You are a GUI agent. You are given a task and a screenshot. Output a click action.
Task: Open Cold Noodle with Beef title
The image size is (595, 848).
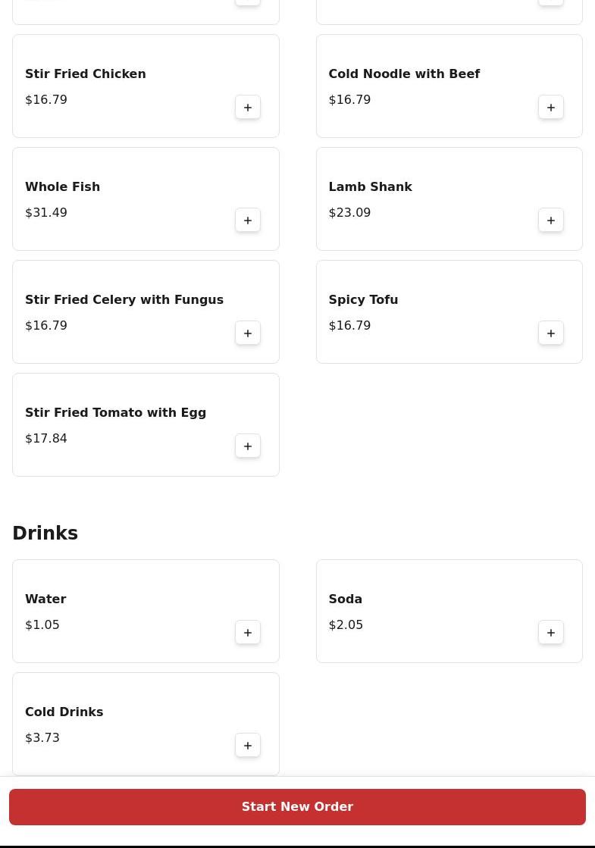[x=403, y=74]
